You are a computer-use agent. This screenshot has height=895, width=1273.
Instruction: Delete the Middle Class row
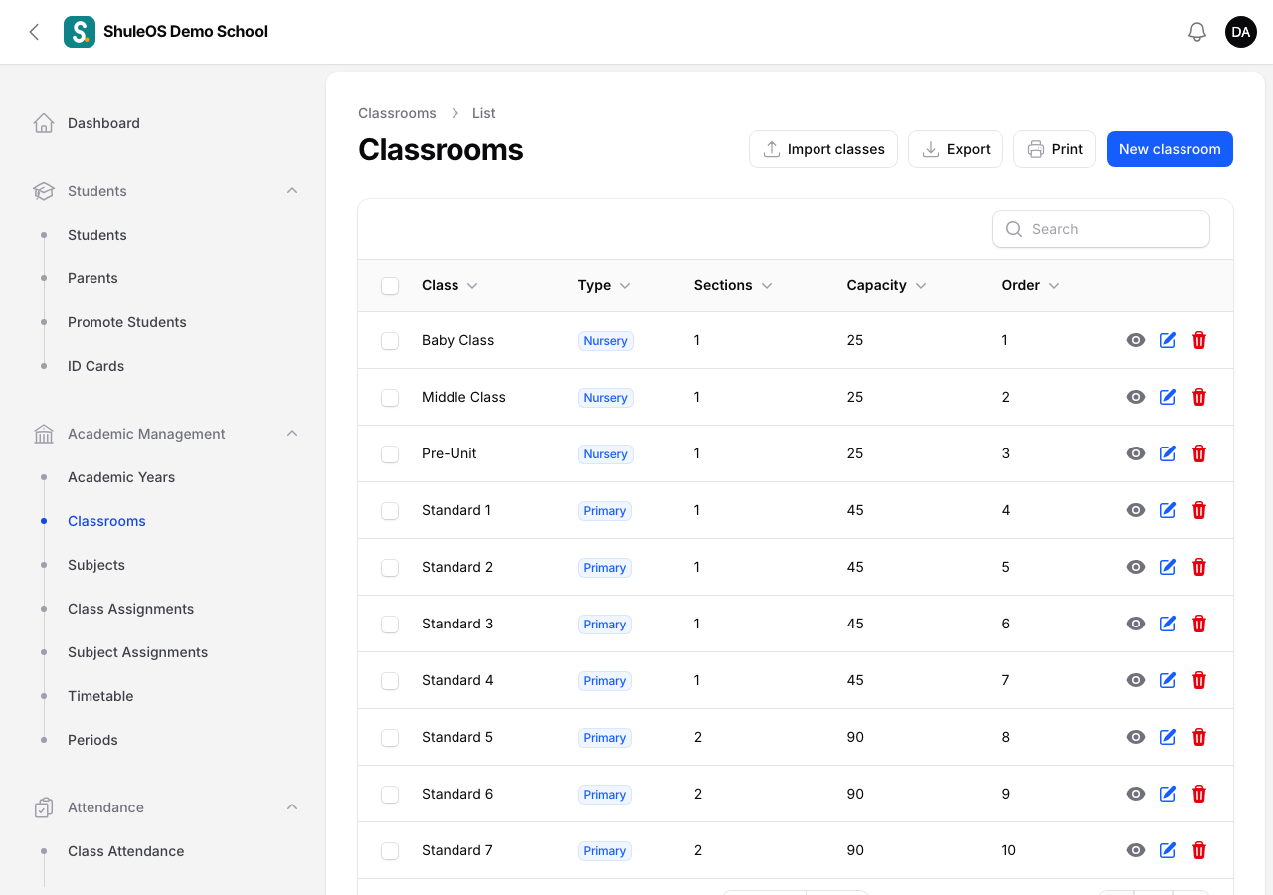(x=1199, y=397)
